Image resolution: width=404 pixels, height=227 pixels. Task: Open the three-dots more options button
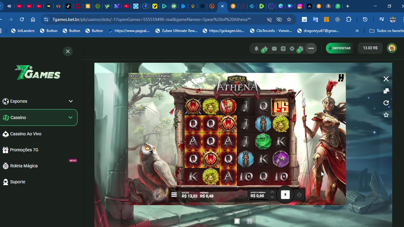(x=311, y=48)
